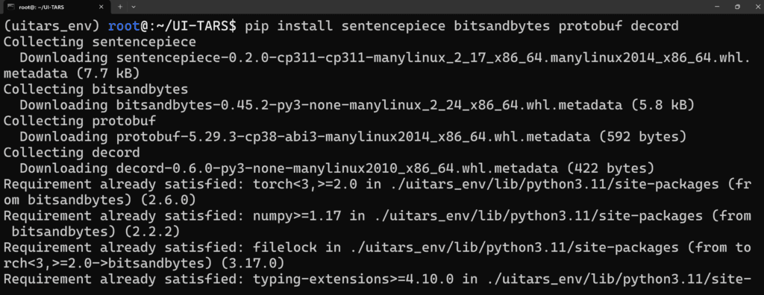
Task: Close the root@: ~/UI-TARS tab
Action: (x=101, y=7)
